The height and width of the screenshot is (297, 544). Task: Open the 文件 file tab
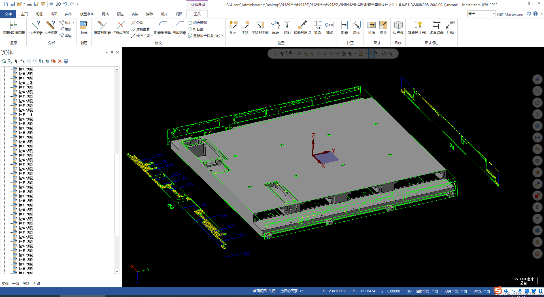pyautogui.click(x=8, y=14)
